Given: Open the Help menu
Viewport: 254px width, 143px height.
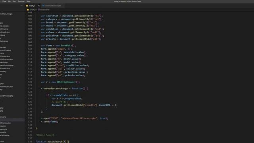Looking at the screenshot, I should point(29,1).
